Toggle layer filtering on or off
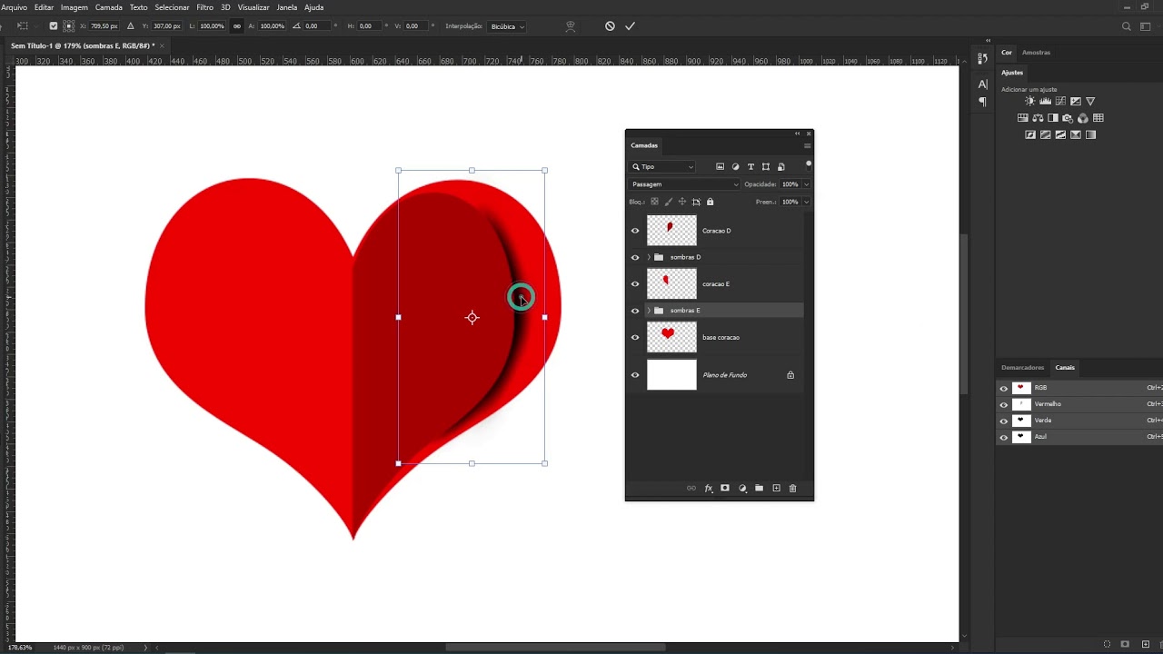The image size is (1163, 654). click(808, 164)
